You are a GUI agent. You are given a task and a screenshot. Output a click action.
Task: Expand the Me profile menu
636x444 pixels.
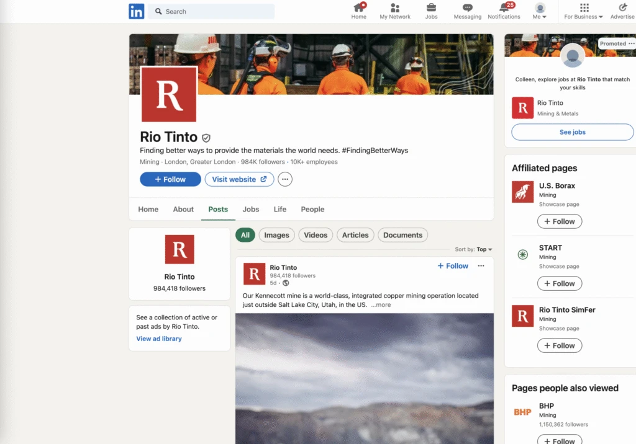(540, 11)
